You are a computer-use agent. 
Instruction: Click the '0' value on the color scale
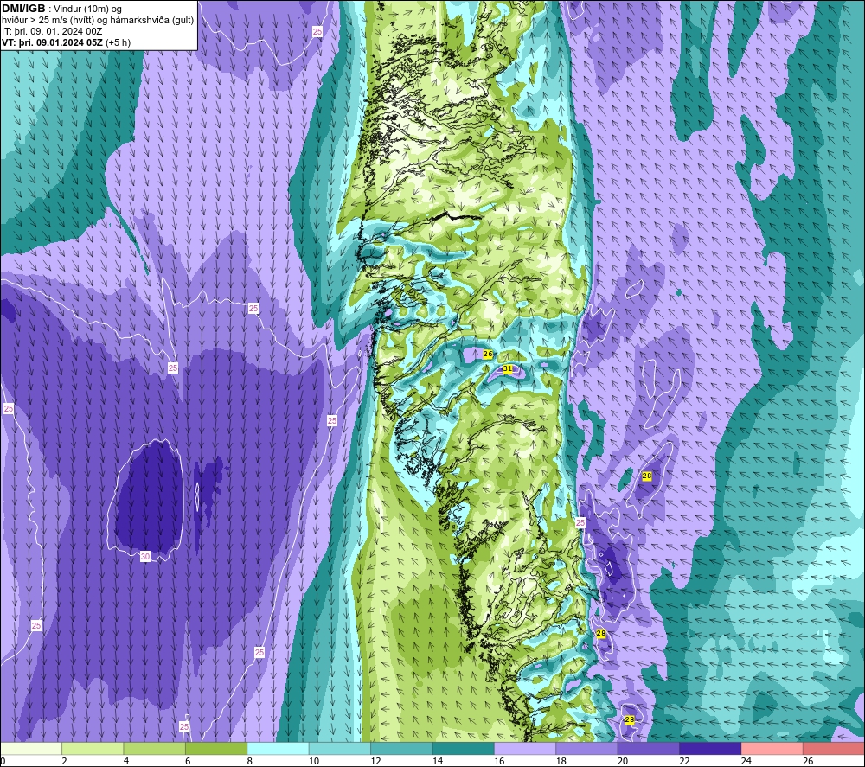(3, 761)
